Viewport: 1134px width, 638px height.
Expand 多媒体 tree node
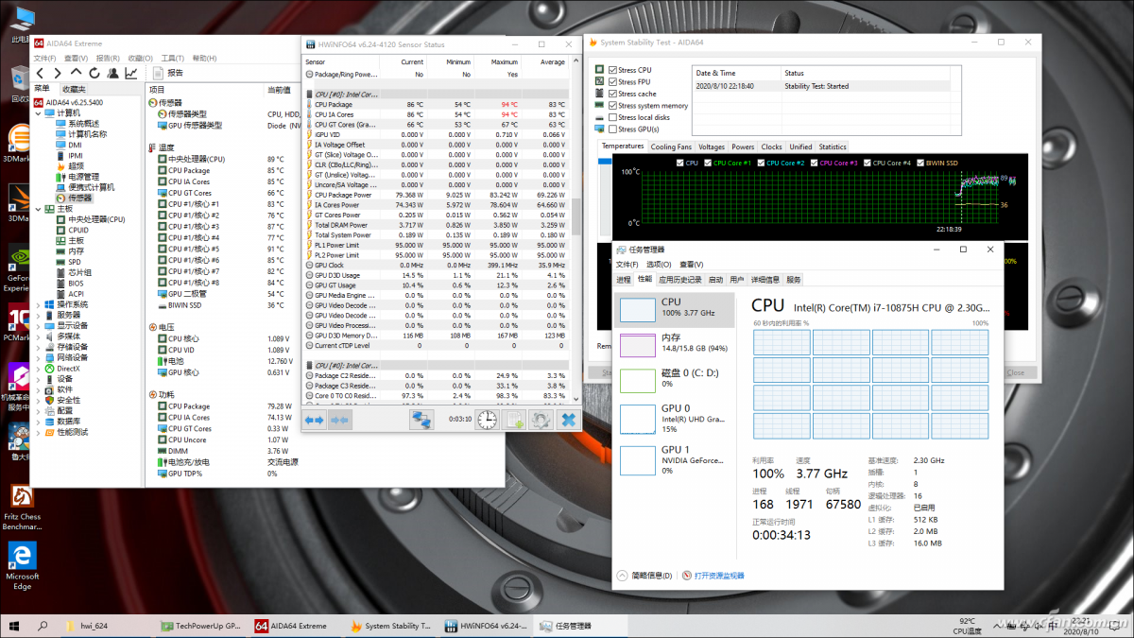point(39,336)
